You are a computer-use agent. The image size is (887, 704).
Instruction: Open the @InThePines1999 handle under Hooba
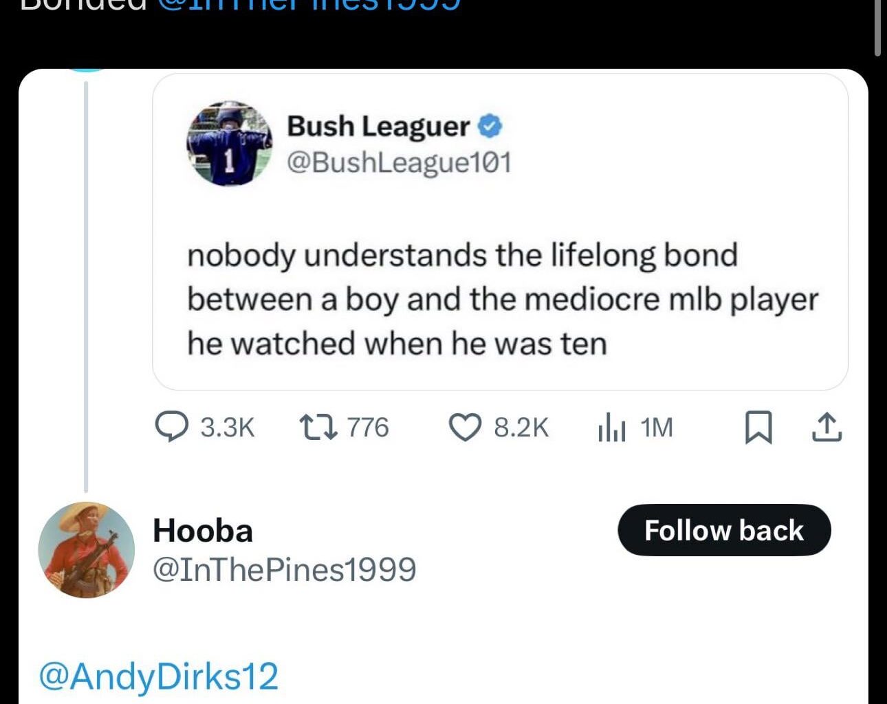pos(284,570)
